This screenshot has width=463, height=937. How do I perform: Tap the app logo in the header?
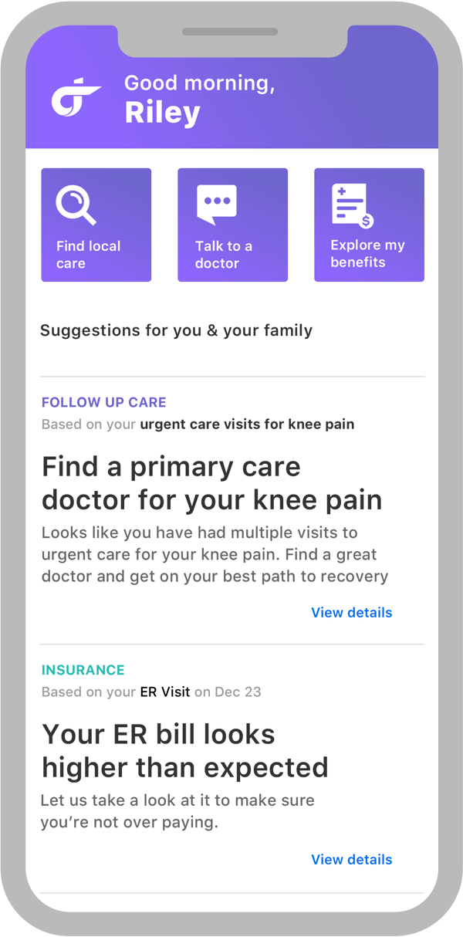click(x=76, y=100)
